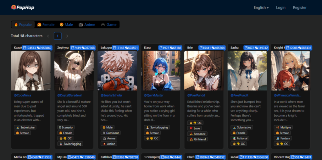
Task: Open Elara blue-haired character thumbnail
Action: [160, 71]
